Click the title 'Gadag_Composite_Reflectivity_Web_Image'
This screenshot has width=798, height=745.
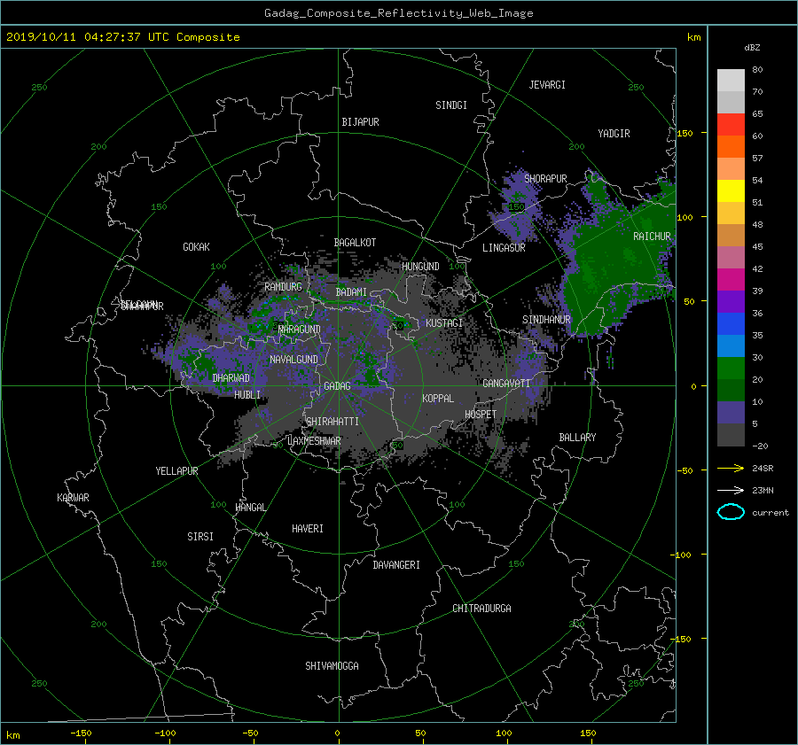tap(398, 13)
